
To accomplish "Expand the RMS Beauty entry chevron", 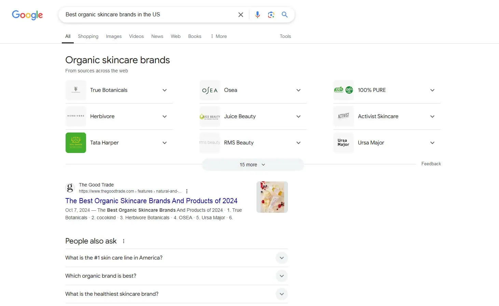I will pyautogui.click(x=299, y=143).
